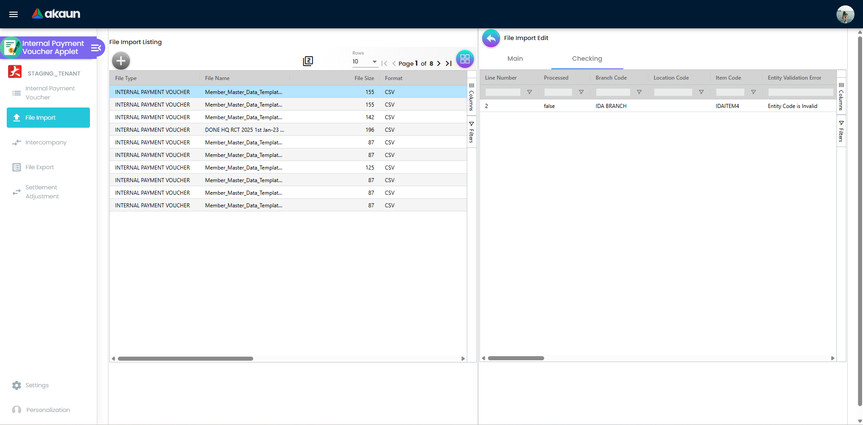The image size is (863, 425).
Task: Toggle the Processed column filter funnel
Action: pyautogui.click(x=581, y=92)
